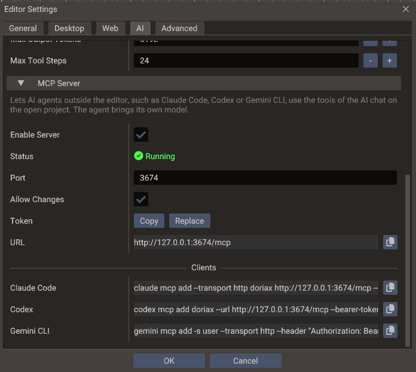Click the Token label
This screenshot has width=416, height=372.
22,221
